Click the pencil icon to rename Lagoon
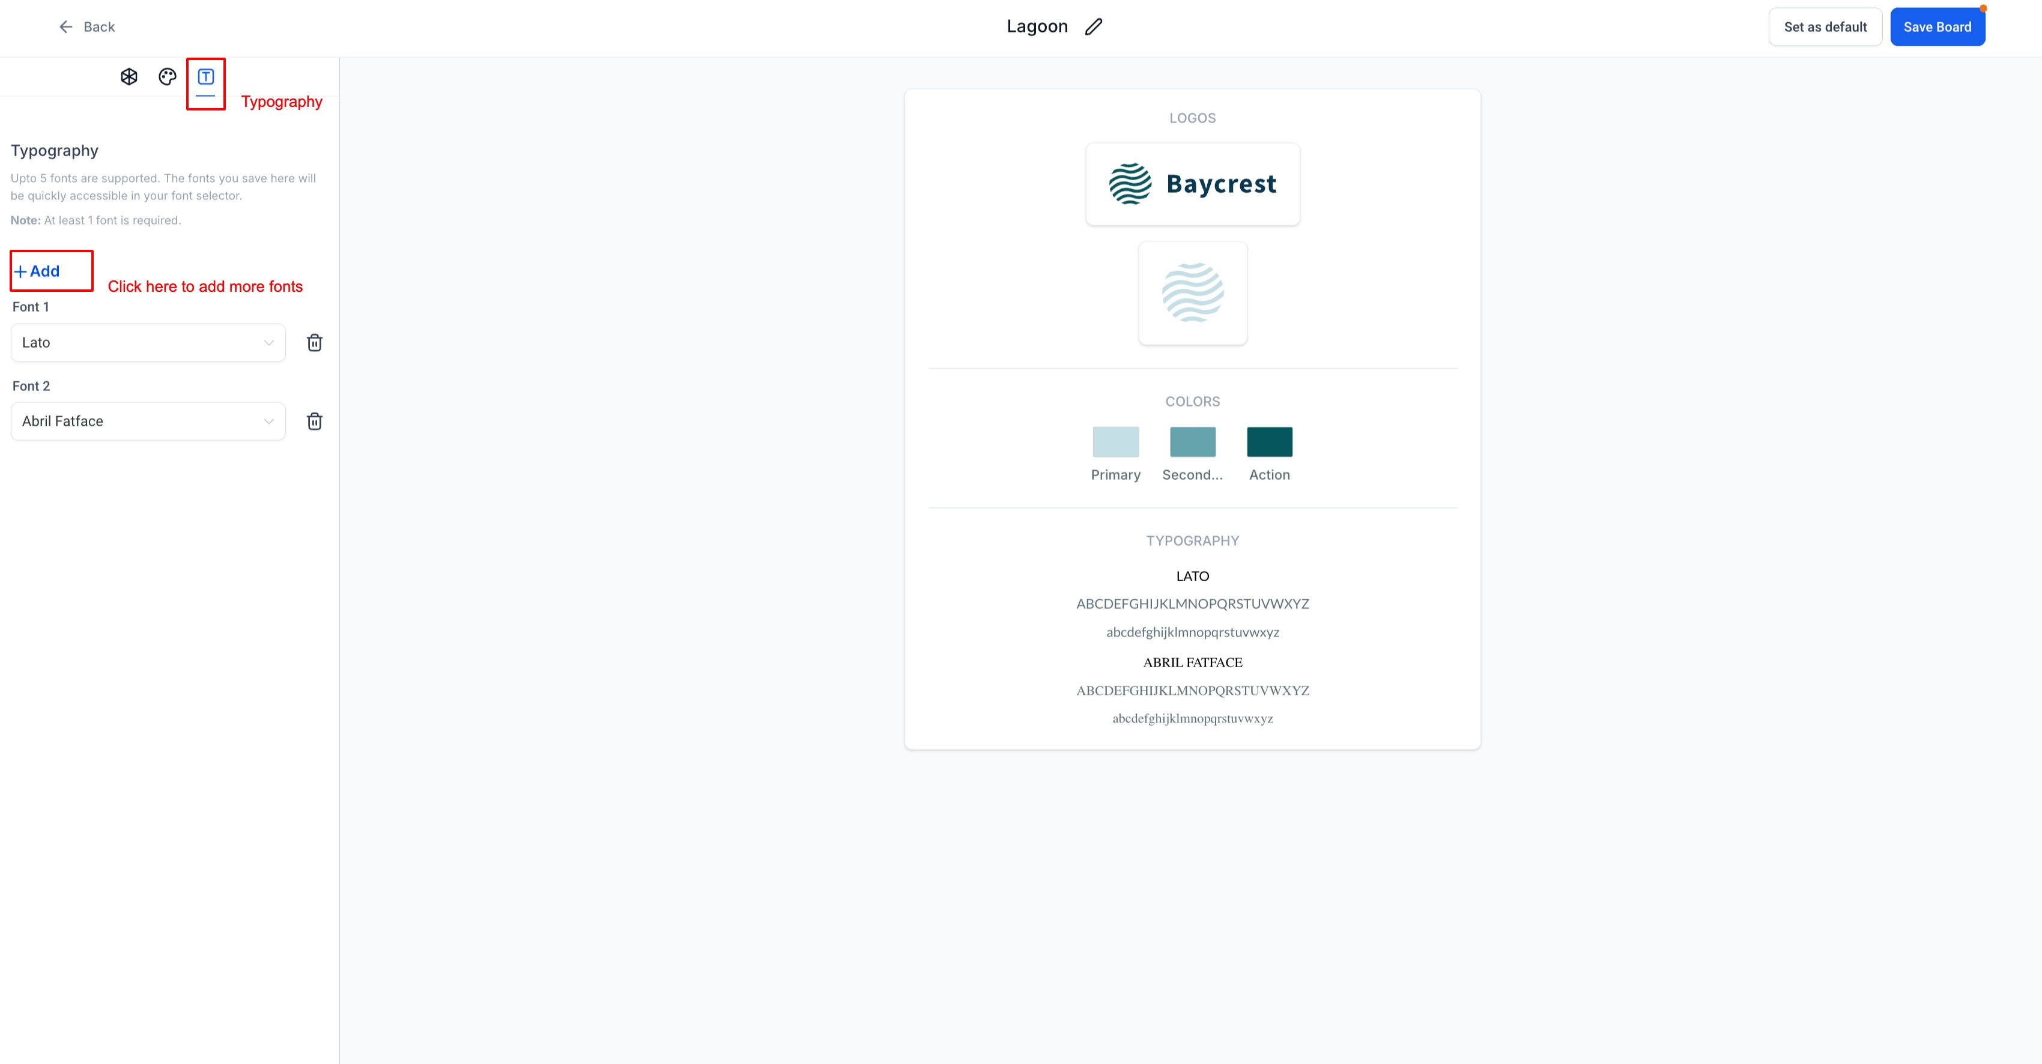This screenshot has width=2042, height=1064. [1093, 27]
